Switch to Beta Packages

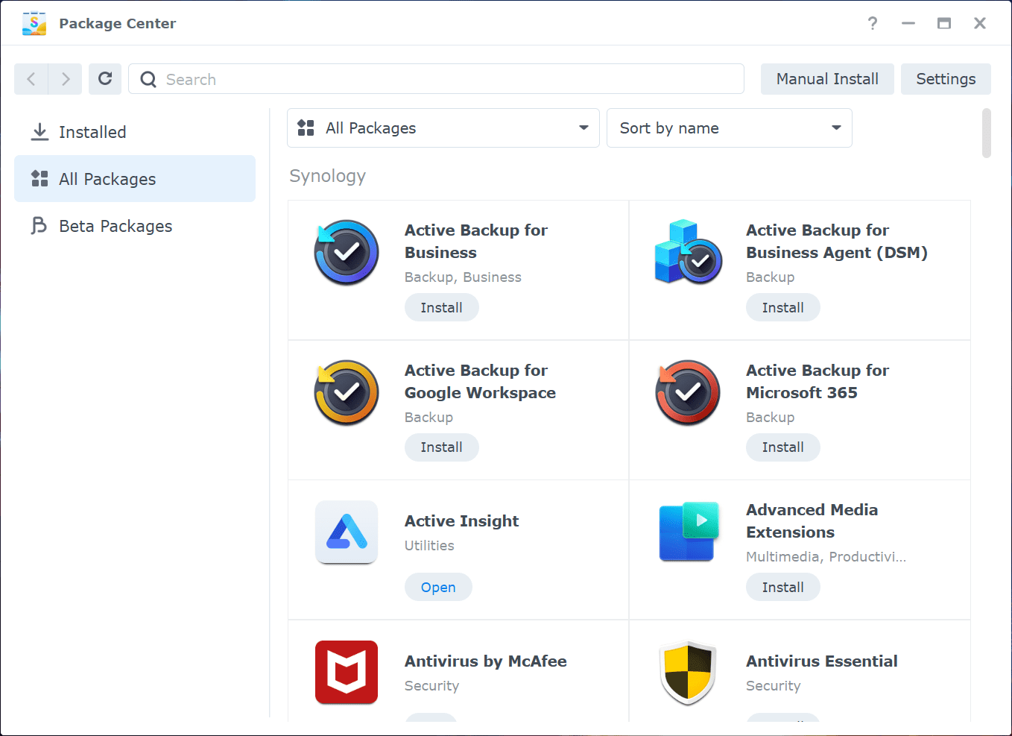(135, 226)
